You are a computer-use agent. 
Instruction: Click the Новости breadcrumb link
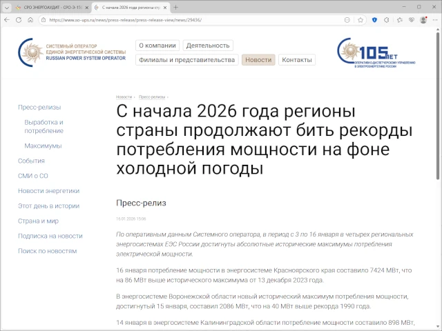coord(124,97)
